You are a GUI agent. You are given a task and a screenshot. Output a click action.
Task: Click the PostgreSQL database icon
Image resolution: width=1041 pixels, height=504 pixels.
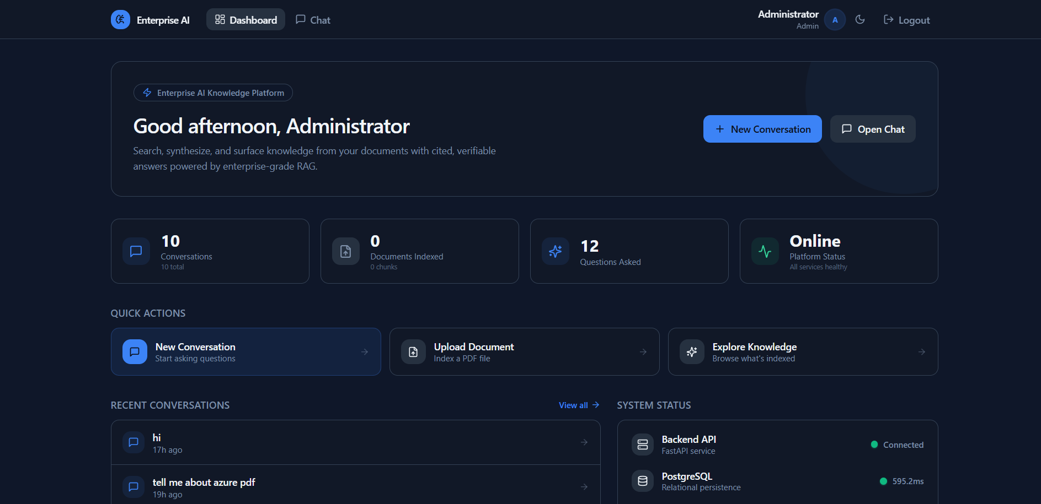click(x=643, y=481)
